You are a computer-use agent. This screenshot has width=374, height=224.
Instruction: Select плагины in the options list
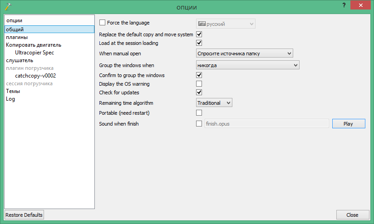tap(17, 37)
